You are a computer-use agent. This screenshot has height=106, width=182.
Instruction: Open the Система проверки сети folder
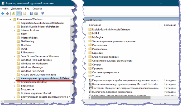[x=106, y=72]
